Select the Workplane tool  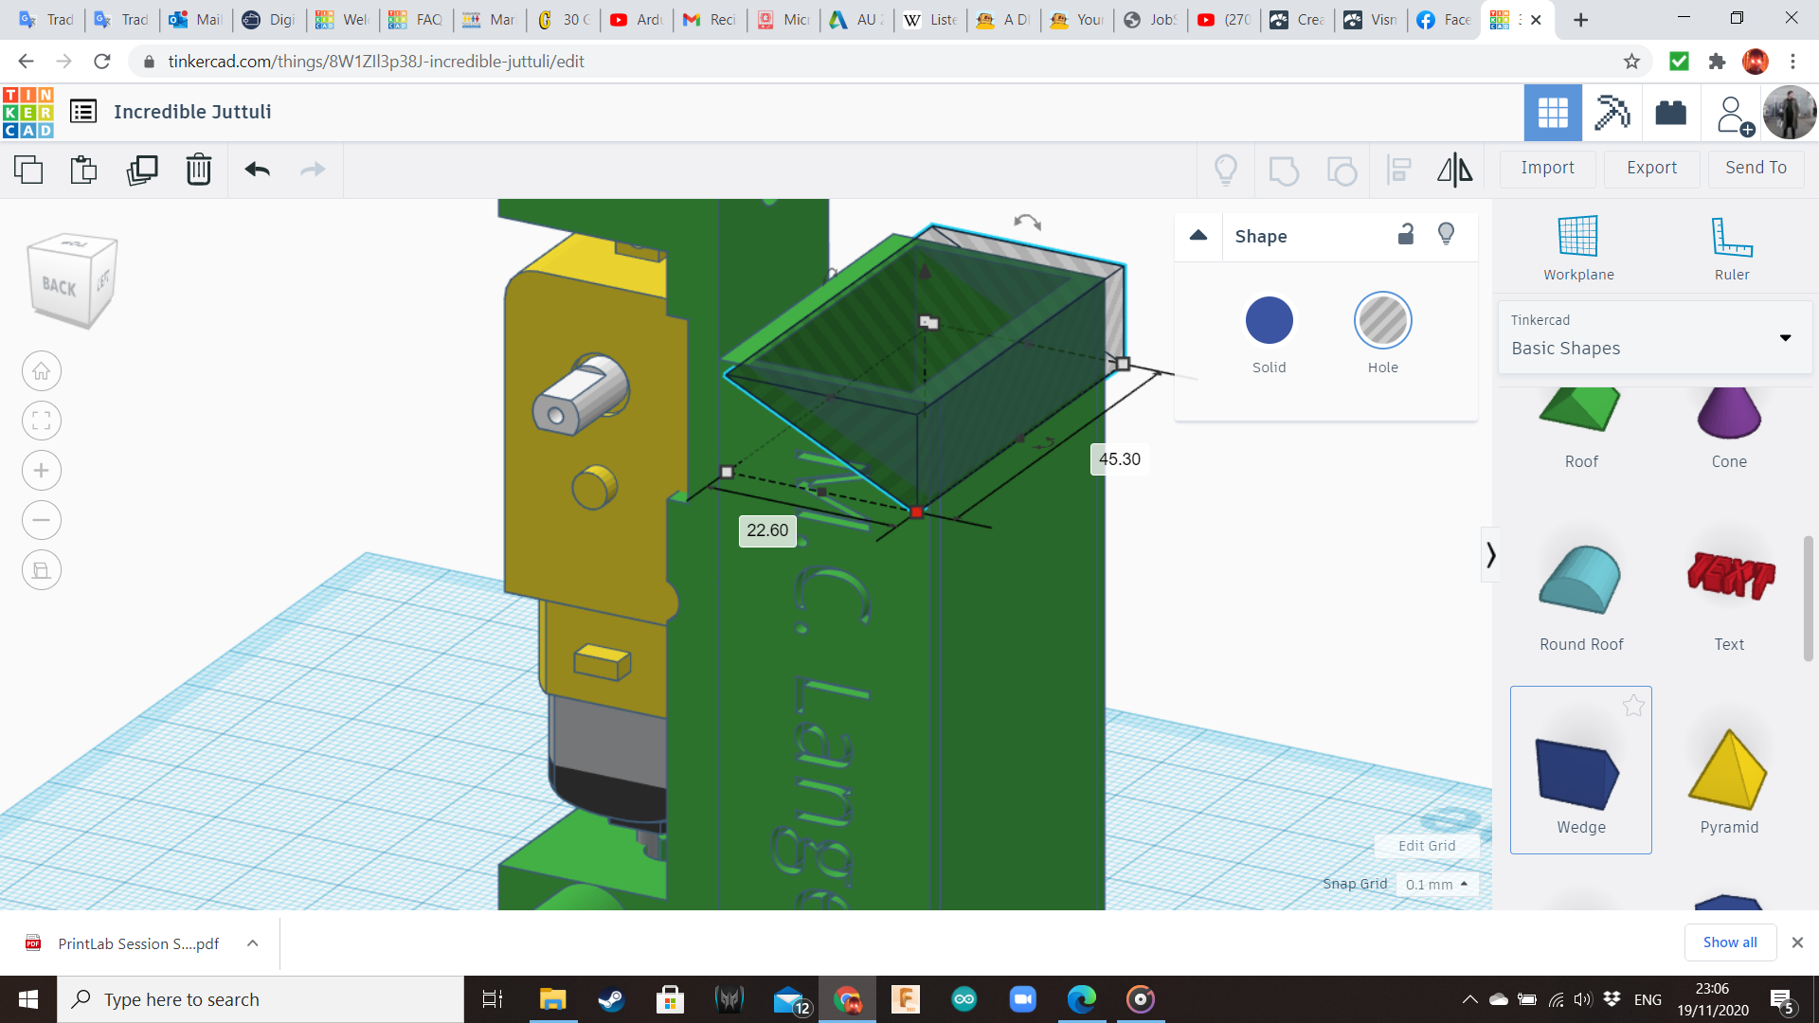[1578, 248]
